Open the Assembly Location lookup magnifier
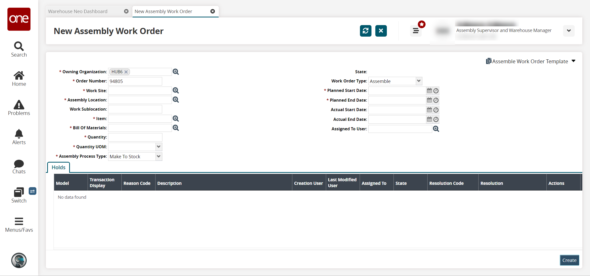The height and width of the screenshot is (276, 590). click(176, 100)
